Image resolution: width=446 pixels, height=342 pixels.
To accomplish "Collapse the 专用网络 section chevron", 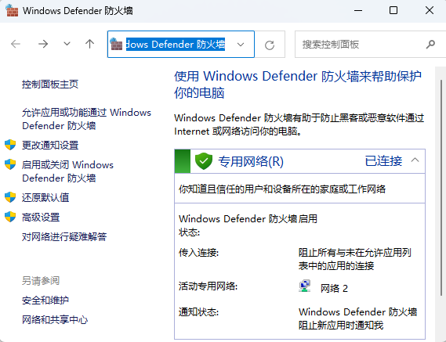I will coord(415,160).
